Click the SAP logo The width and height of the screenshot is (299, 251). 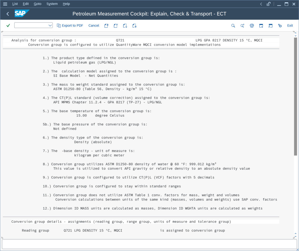(22, 13)
